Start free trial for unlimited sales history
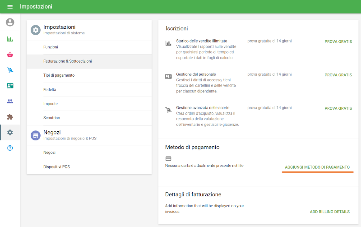The height and width of the screenshot is (227, 361). (x=338, y=42)
